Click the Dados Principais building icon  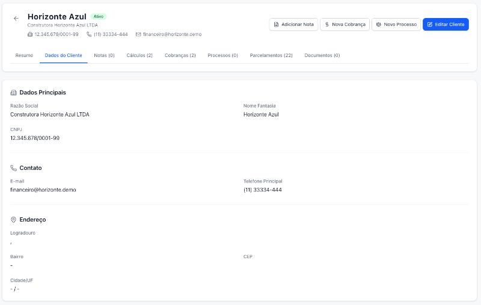point(14,92)
